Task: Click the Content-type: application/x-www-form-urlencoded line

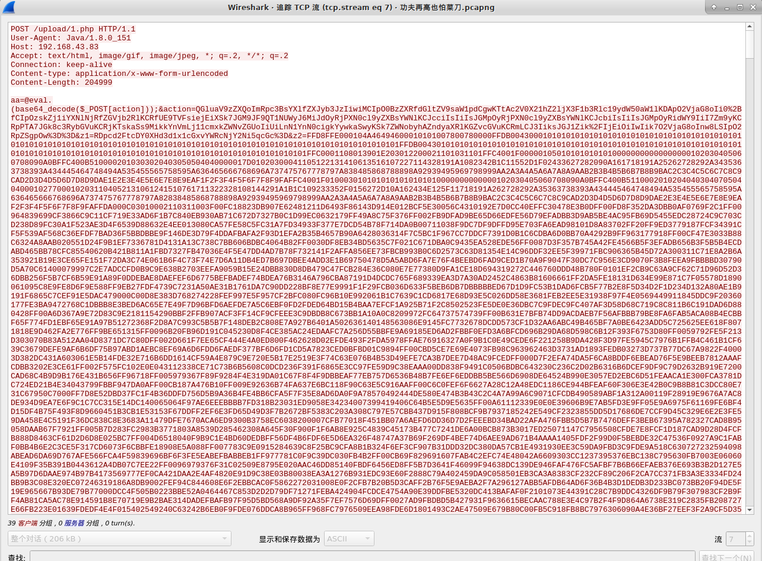Action: click(119, 74)
